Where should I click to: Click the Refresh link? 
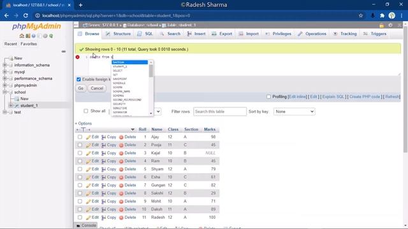pos(392,97)
